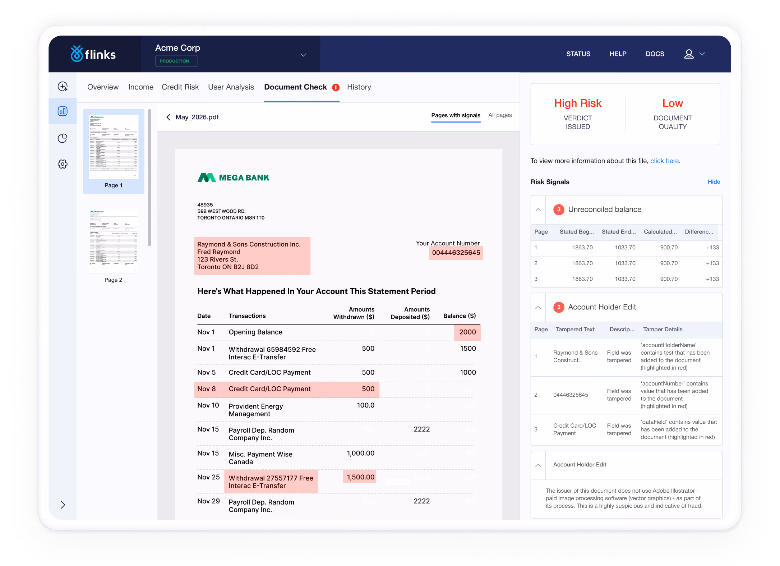Select the Document Check tab
Image resolution: width=780 pixels, height=566 pixels.
(295, 87)
